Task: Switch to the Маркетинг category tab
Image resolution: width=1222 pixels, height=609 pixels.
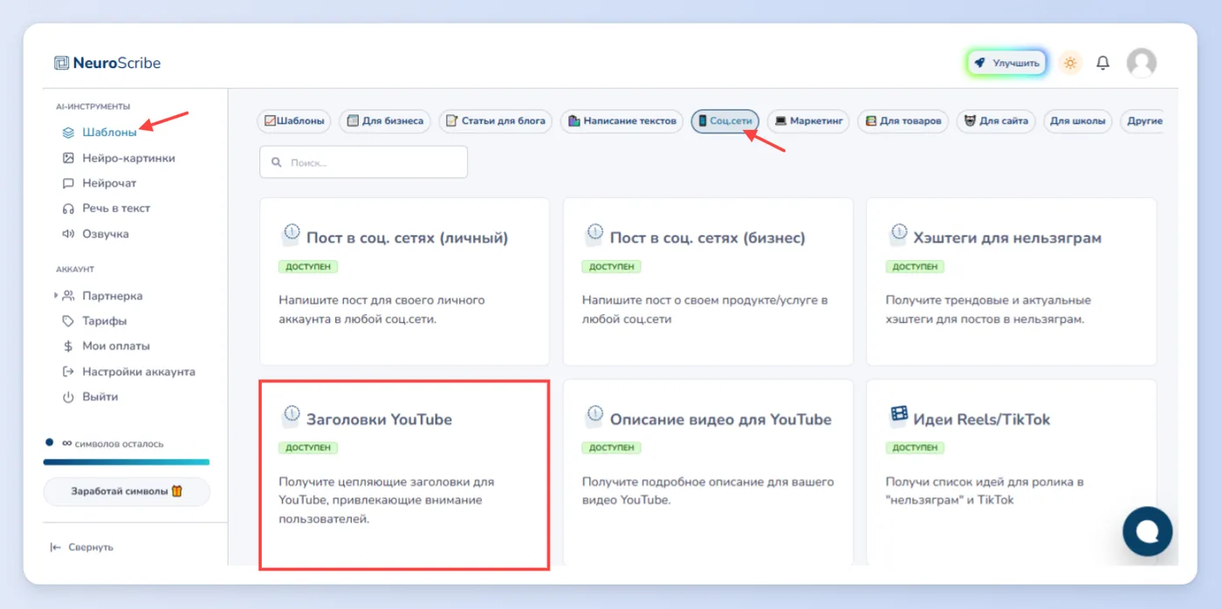Action: 808,121
